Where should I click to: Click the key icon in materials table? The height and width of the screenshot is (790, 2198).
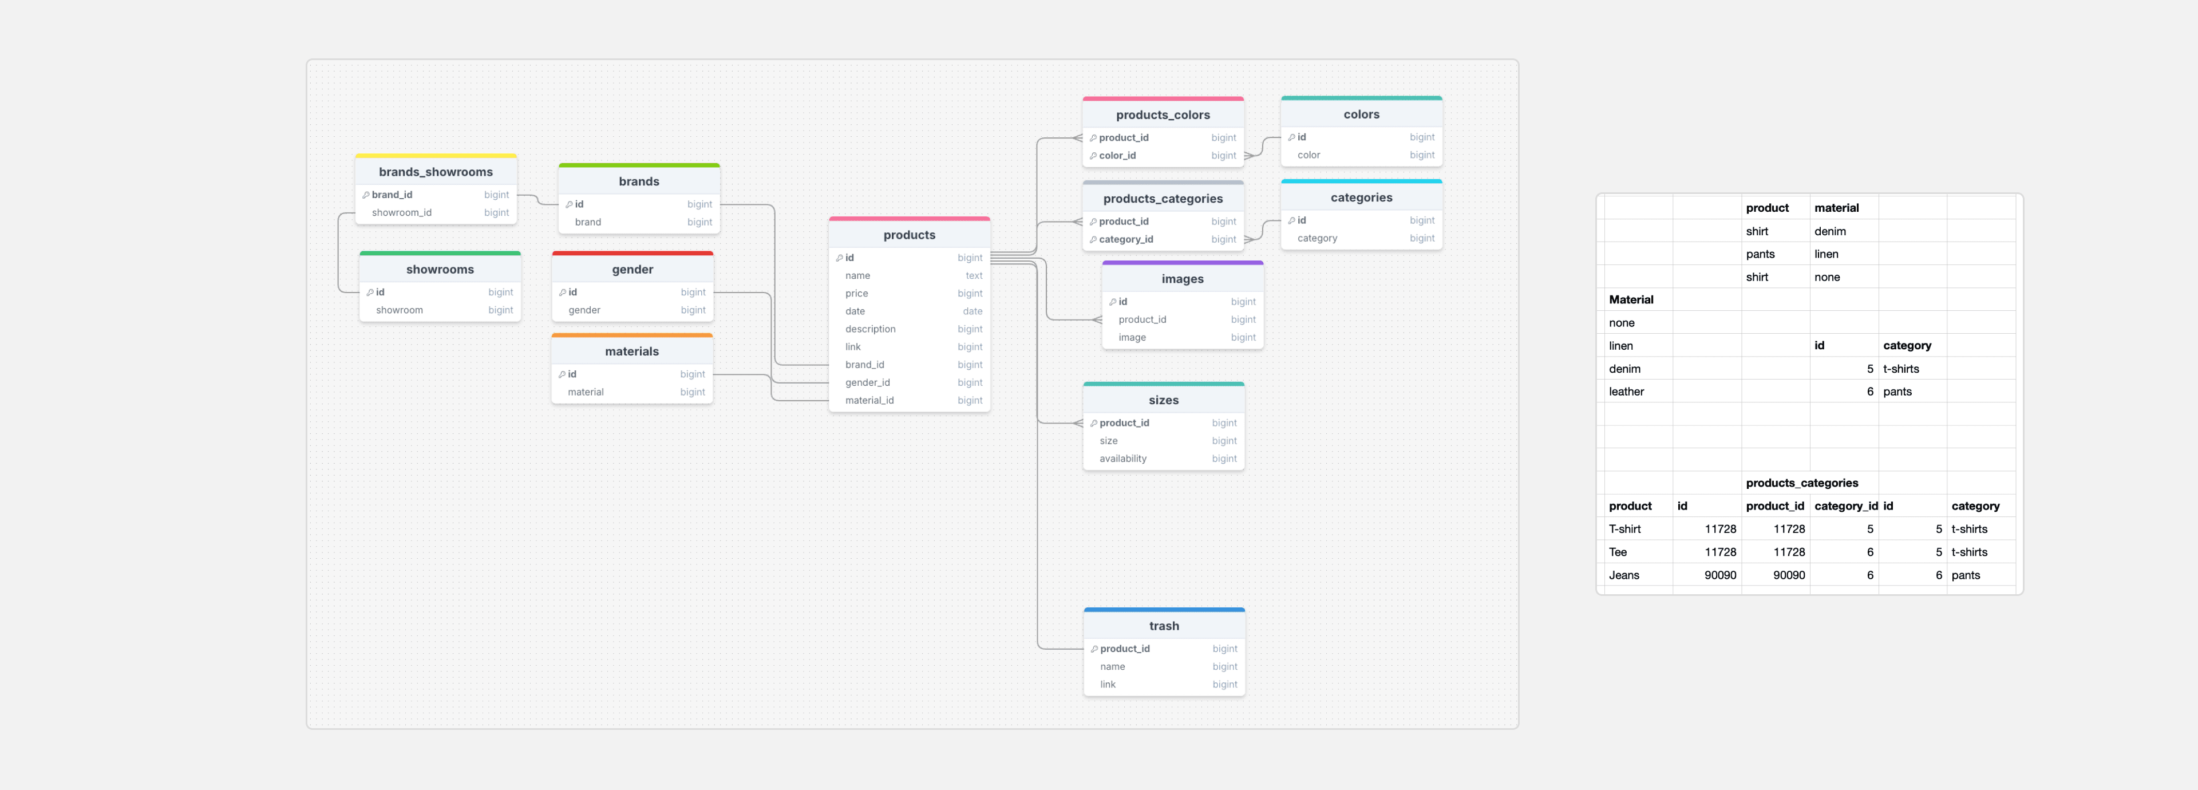[x=562, y=374]
